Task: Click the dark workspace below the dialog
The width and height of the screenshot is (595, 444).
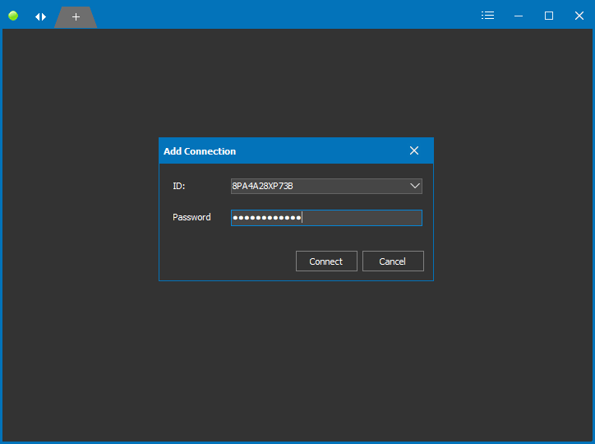Action: pyautogui.click(x=296, y=362)
